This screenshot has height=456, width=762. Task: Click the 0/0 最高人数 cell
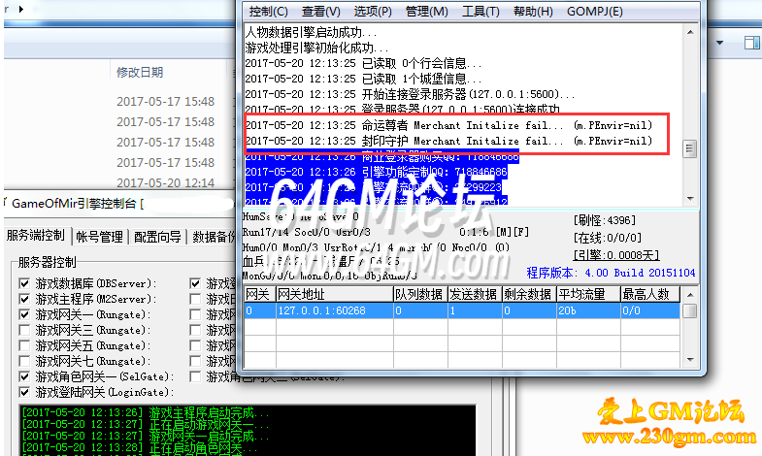(650, 310)
